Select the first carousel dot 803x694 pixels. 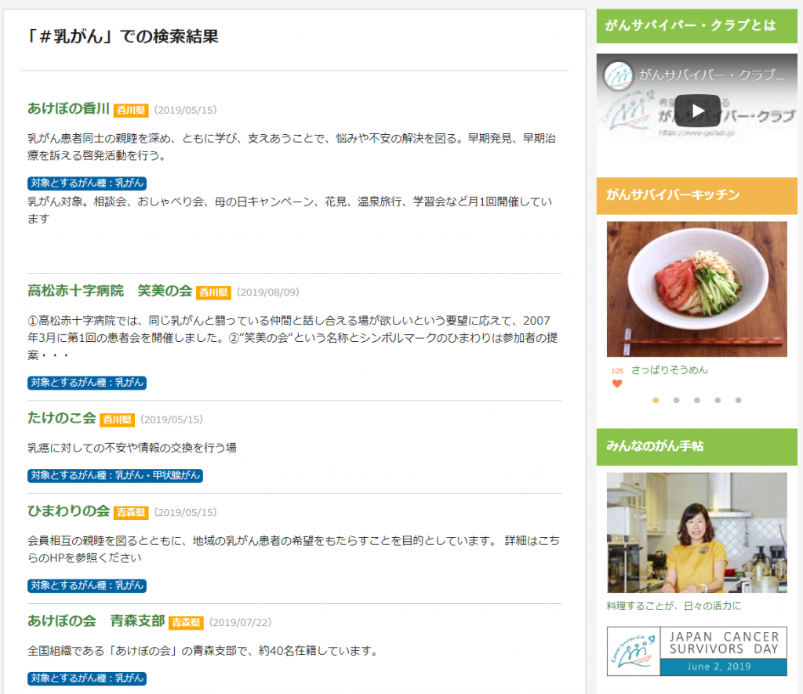[656, 400]
